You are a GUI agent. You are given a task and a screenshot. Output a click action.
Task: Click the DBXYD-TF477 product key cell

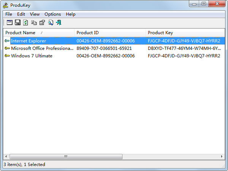click(x=184, y=48)
